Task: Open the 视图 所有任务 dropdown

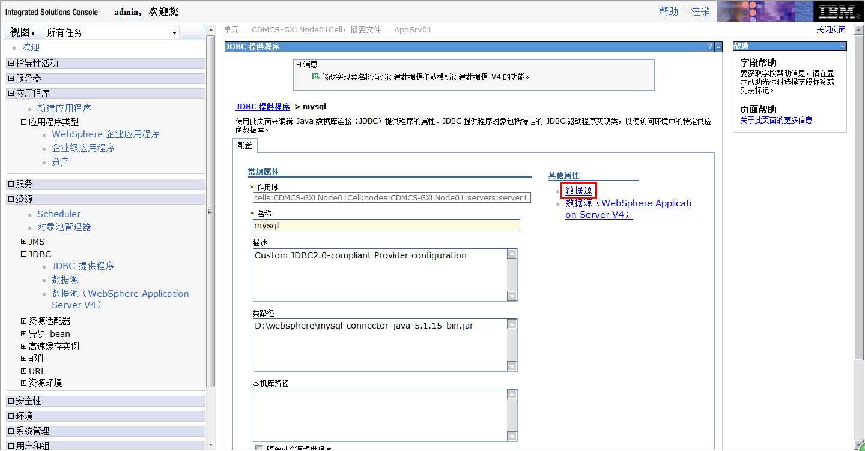Action: pos(112,32)
